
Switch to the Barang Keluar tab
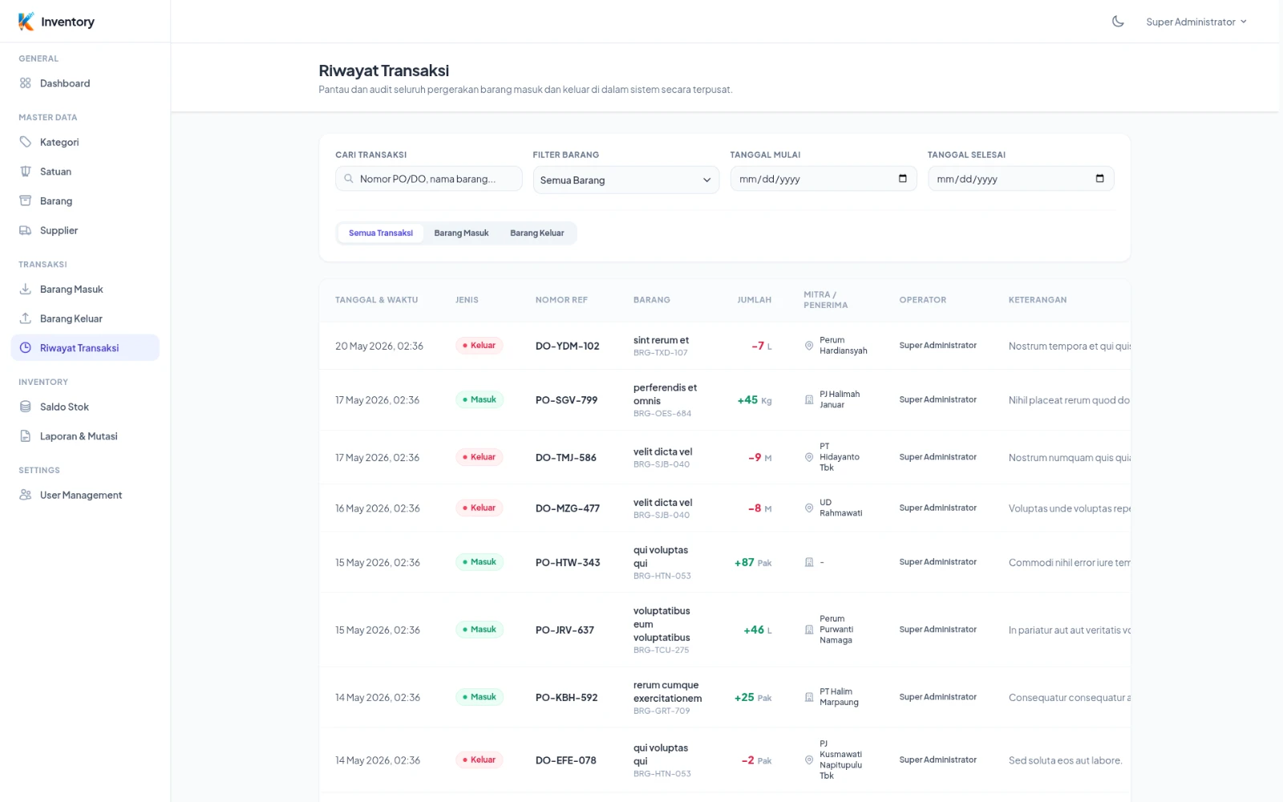click(537, 233)
